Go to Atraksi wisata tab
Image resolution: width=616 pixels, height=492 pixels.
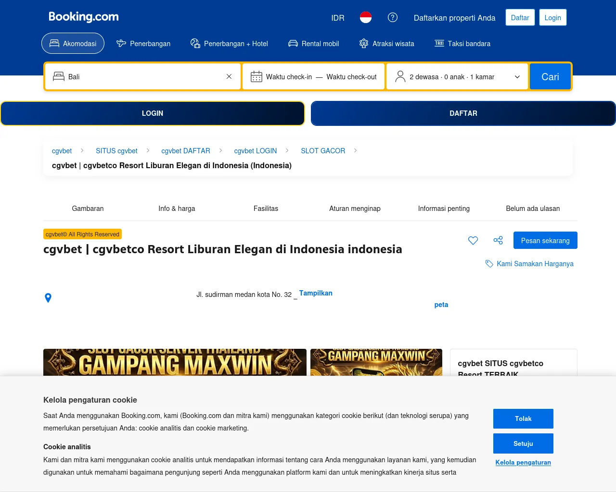coord(386,43)
